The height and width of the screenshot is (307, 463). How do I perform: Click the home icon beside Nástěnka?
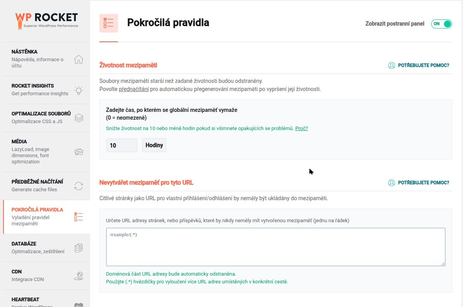point(79,59)
